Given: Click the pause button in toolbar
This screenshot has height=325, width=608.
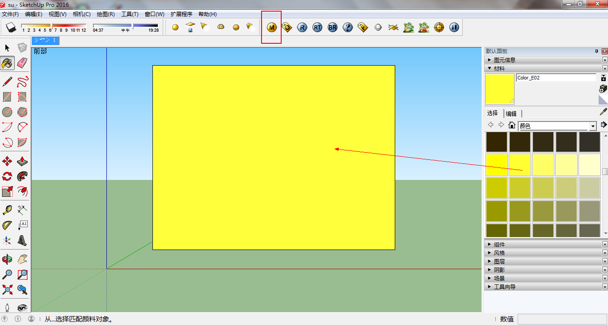Looking at the screenshot, I should (x=454, y=27).
